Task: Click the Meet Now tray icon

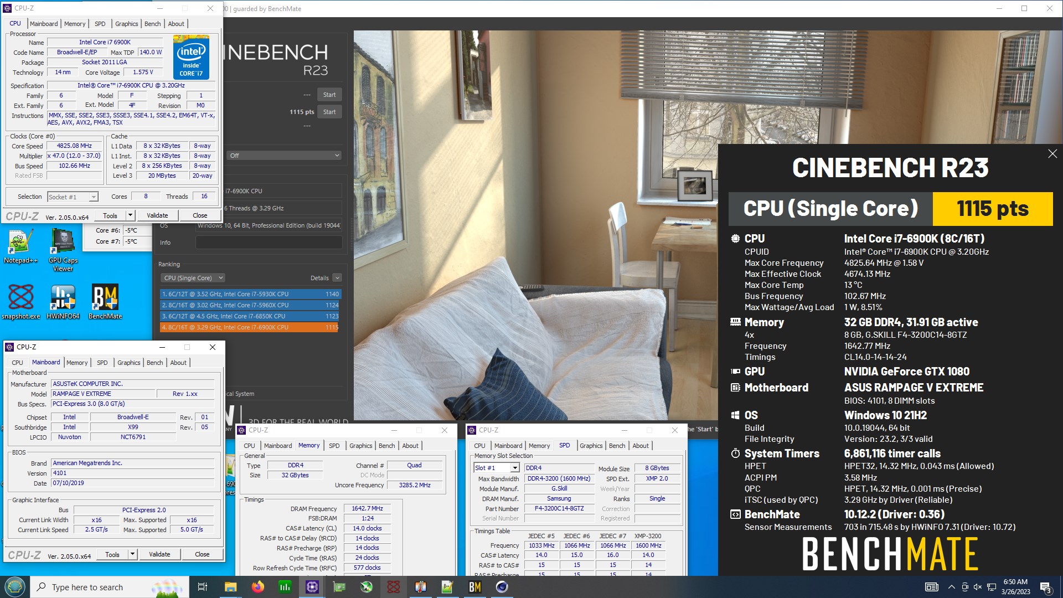Action: 965,587
